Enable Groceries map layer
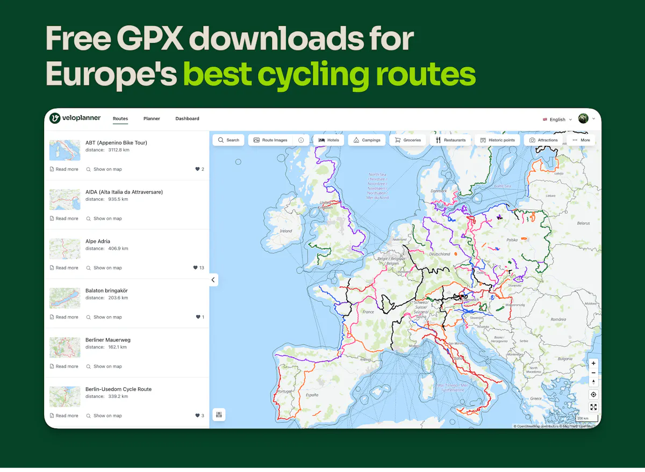This screenshot has width=645, height=472. [407, 140]
